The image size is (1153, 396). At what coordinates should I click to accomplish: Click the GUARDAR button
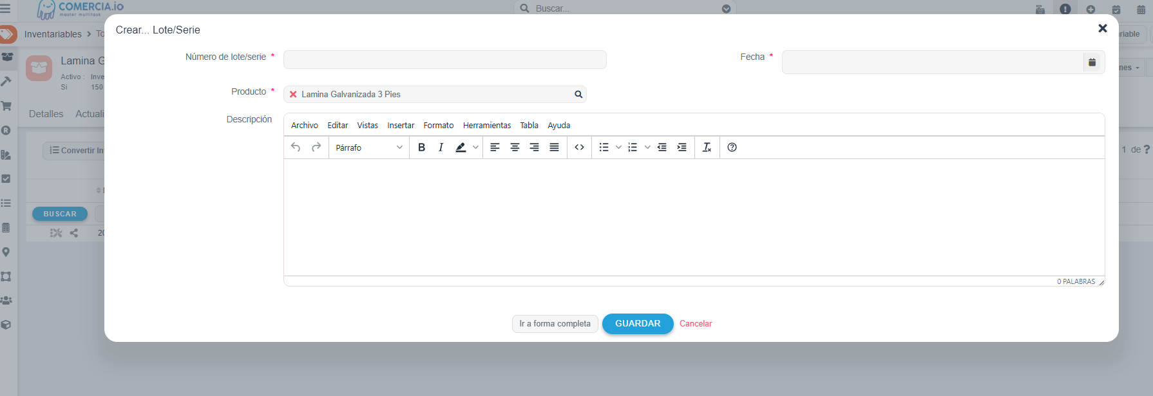(x=638, y=324)
